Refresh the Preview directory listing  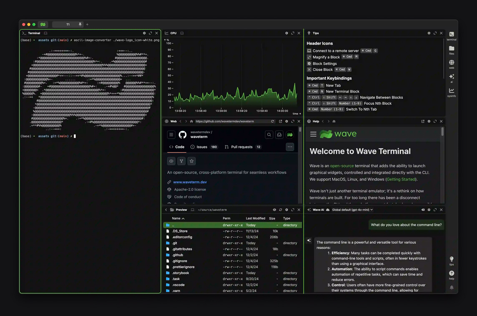coord(281,210)
